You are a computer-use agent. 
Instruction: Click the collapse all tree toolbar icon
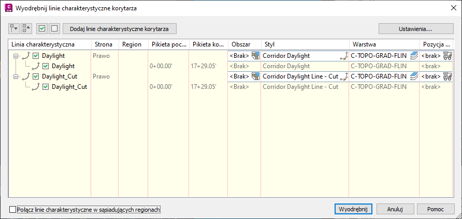[x=26, y=28]
